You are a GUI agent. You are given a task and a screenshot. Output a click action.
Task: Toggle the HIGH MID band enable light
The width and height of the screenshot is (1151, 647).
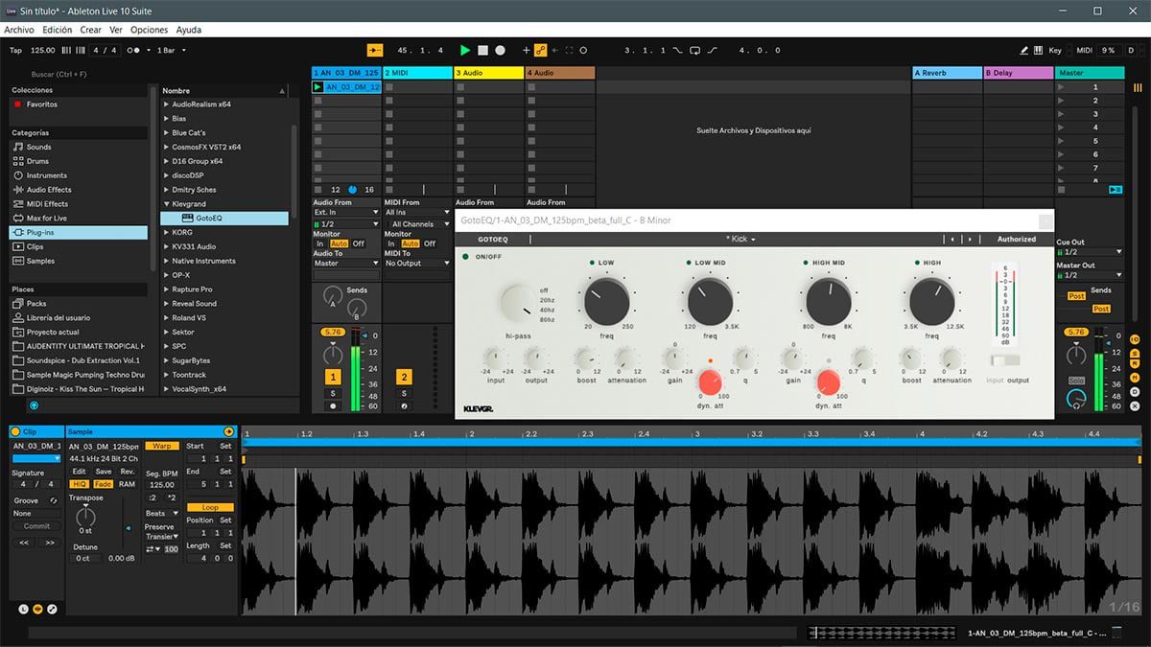pos(806,262)
